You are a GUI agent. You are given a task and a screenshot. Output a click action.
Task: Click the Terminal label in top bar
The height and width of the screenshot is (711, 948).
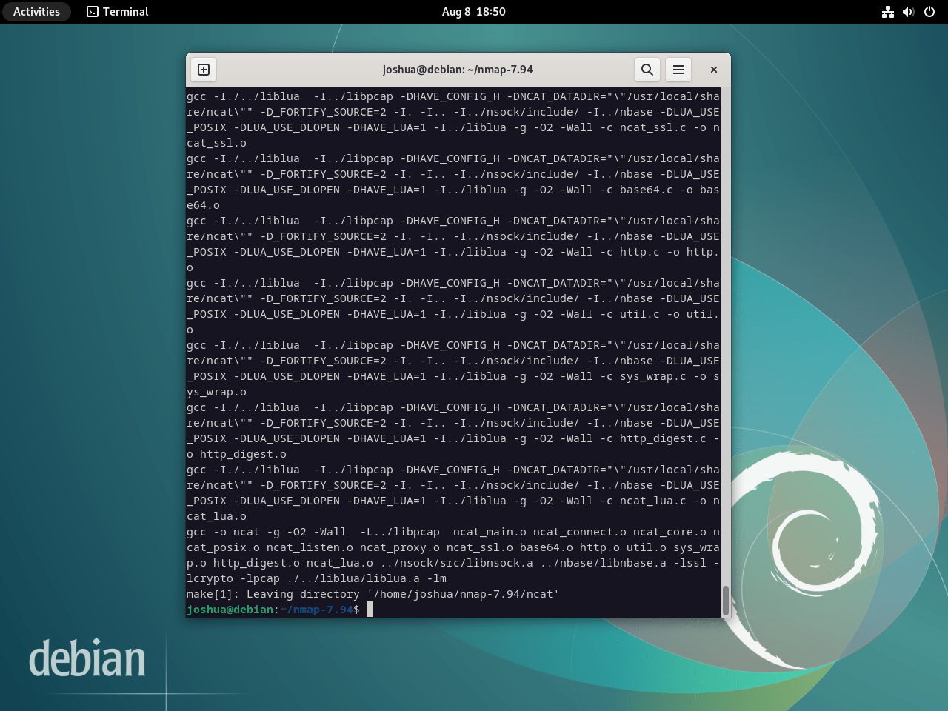tap(124, 11)
